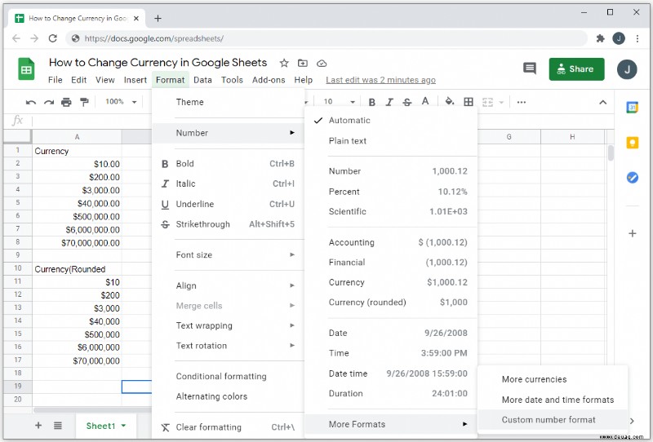Open the Data menu
653x442 pixels.
(x=202, y=80)
